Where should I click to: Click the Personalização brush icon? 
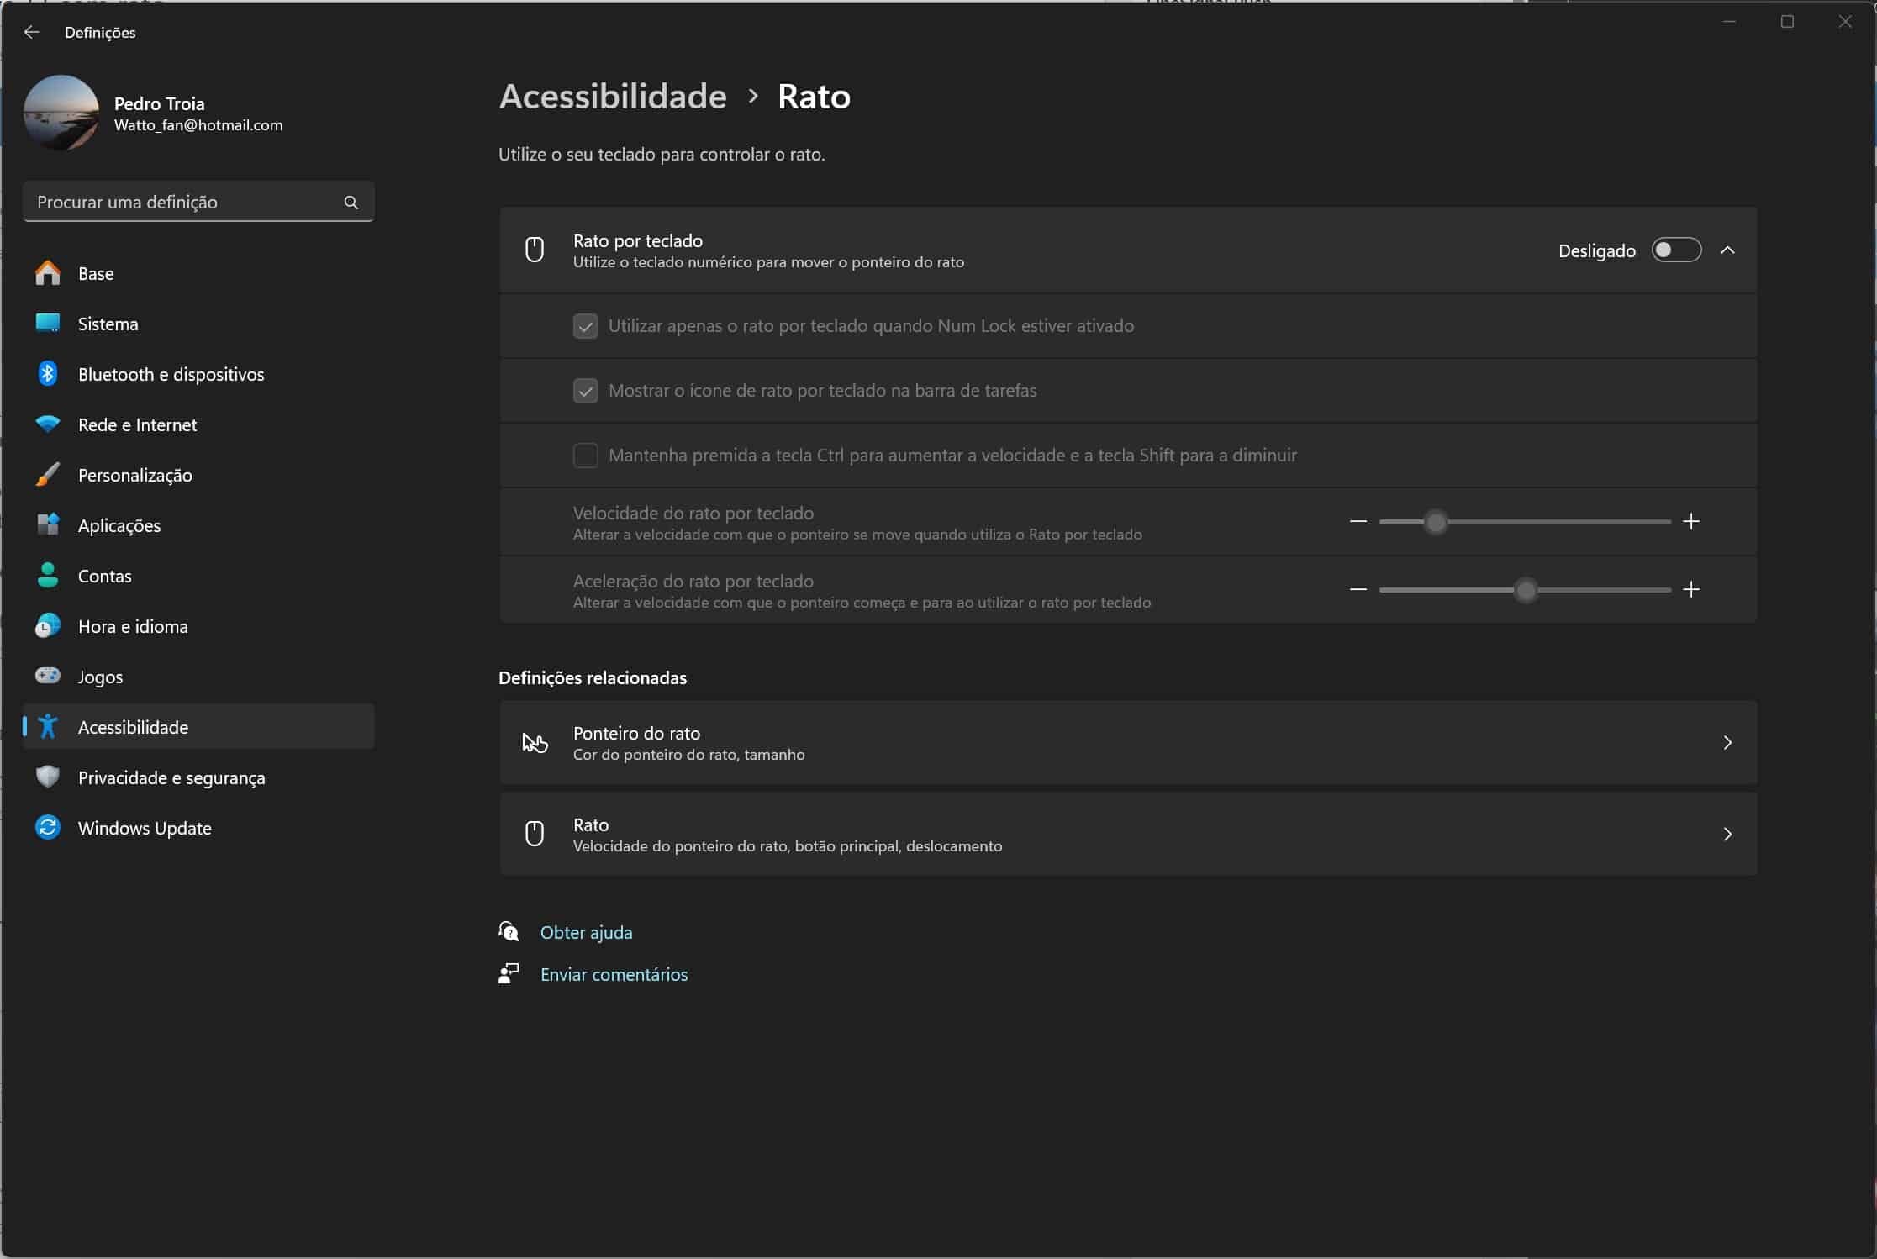pyautogui.click(x=48, y=475)
